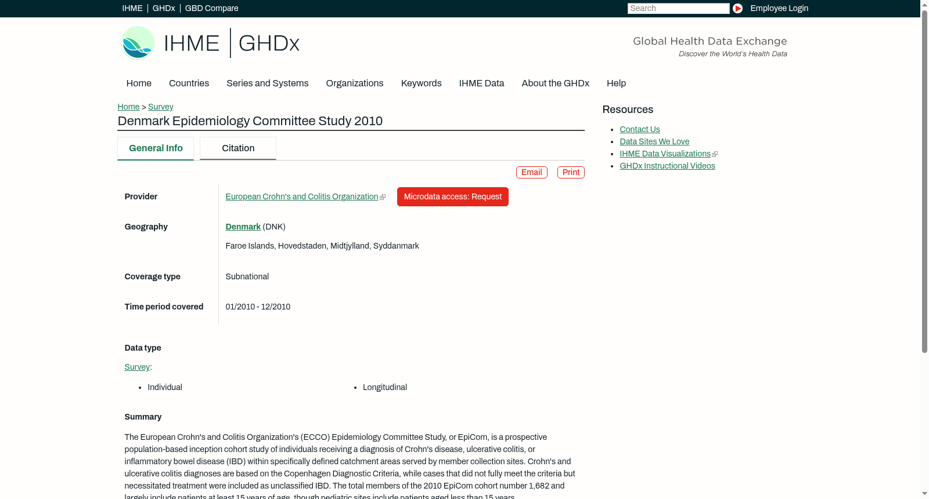The width and height of the screenshot is (929, 499).
Task: Click the external link icon beside IHME Data Visualizations
Action: click(x=715, y=154)
